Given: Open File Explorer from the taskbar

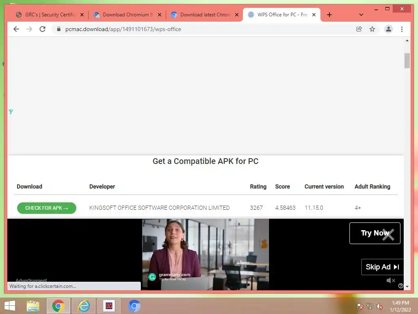Looking at the screenshot, I should click(33, 306).
